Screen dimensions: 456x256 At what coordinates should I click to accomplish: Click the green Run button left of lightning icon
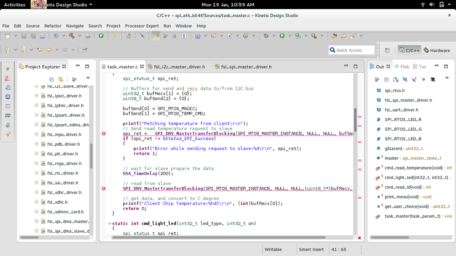coord(101,36)
